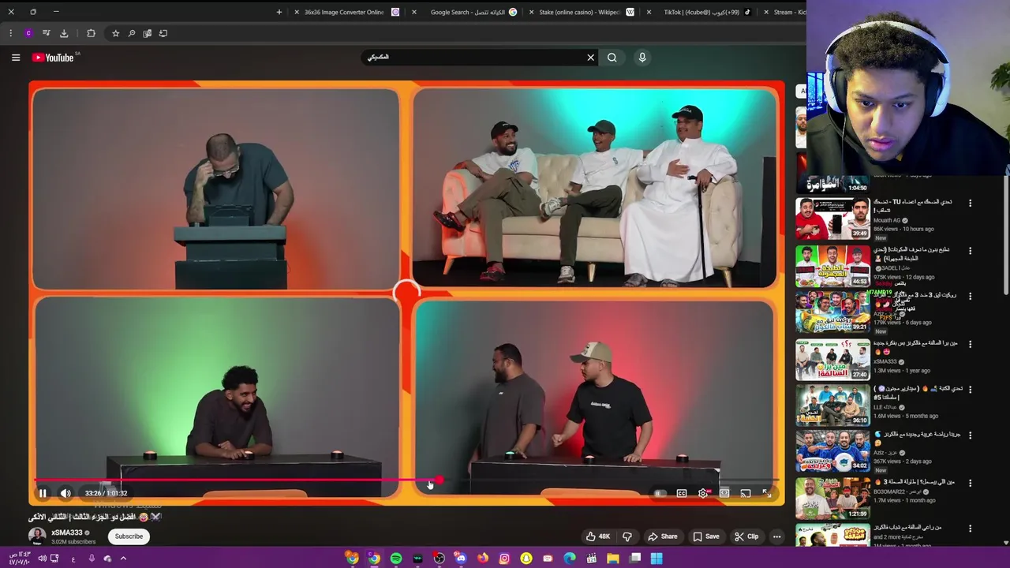Open the purple profile avatar in toolbar

(x=28, y=33)
